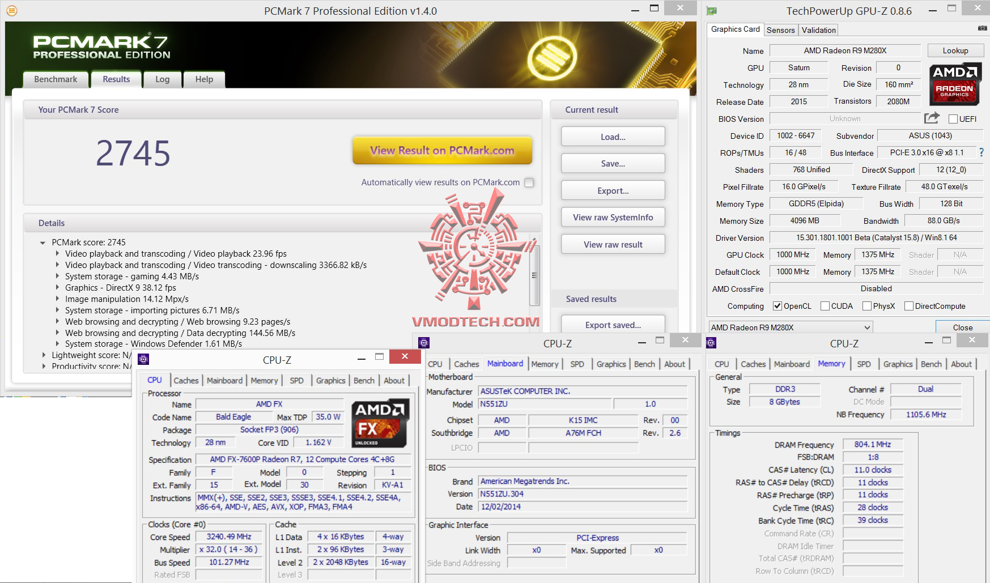Expand the Lightweight score node
This screenshot has width=990, height=583.
click(44, 355)
